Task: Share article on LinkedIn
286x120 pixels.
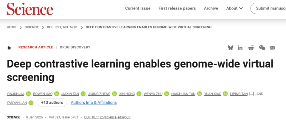Action: [x=240, y=48]
